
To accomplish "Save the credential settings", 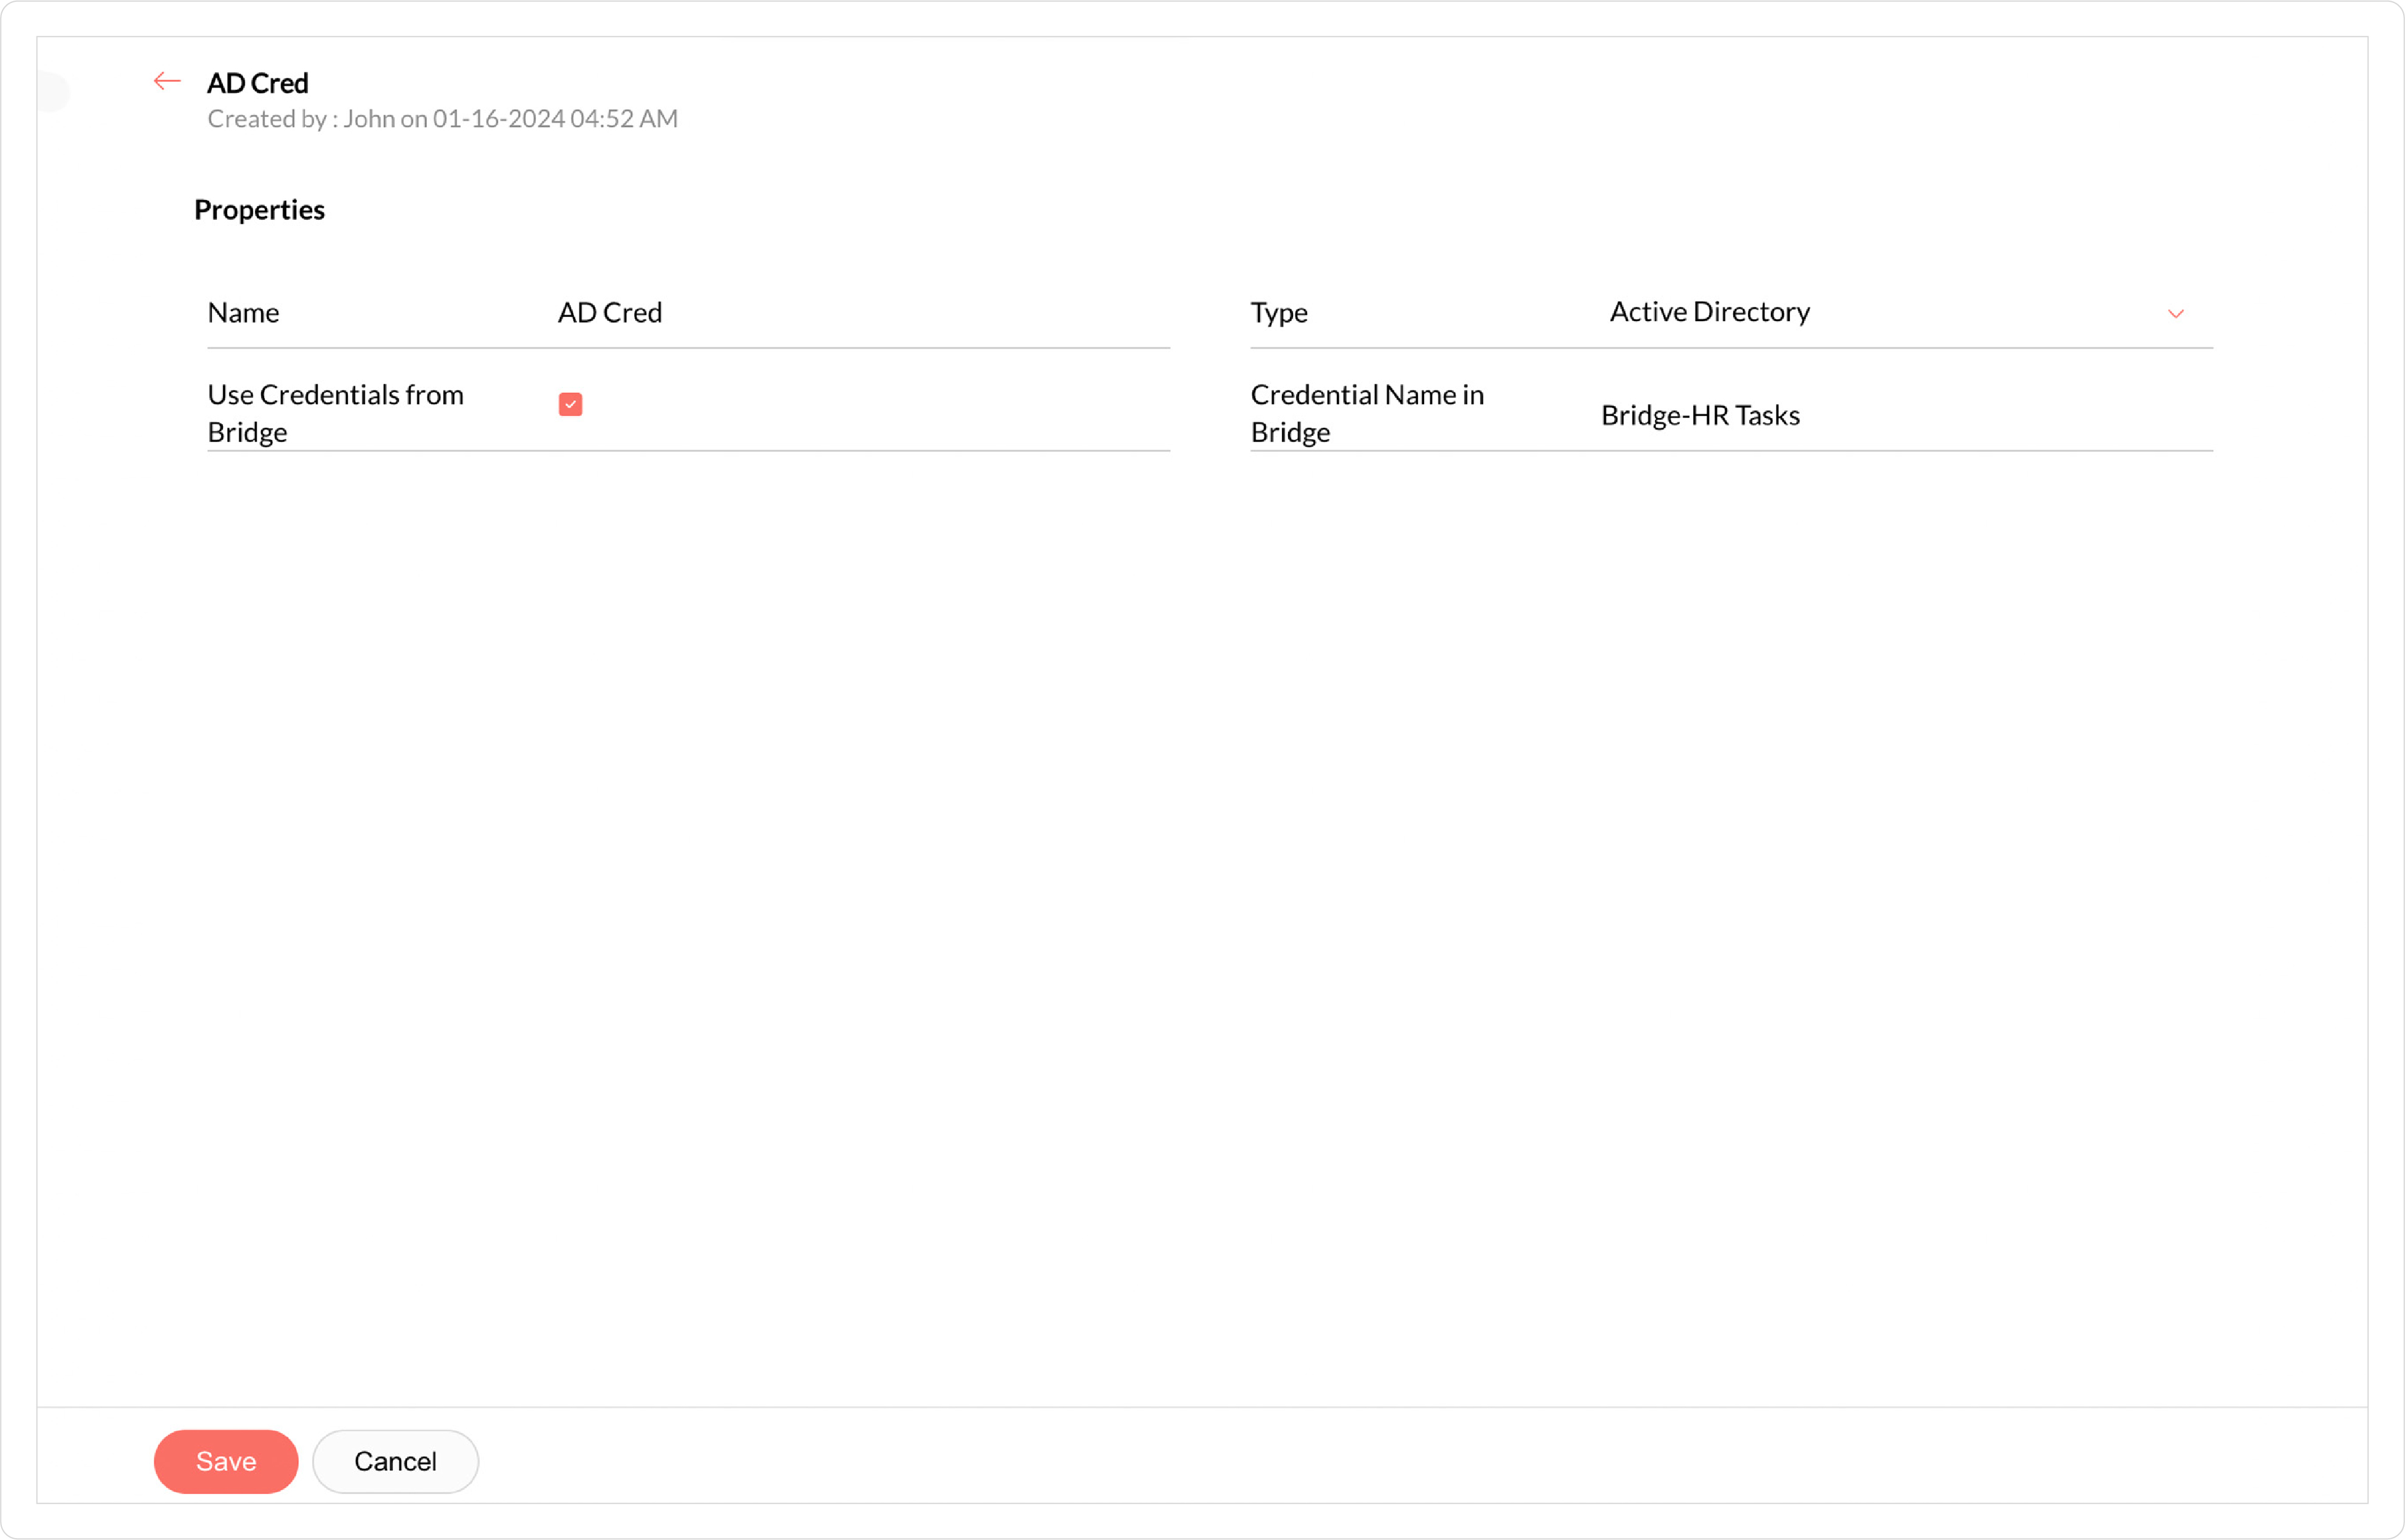I will [226, 1461].
